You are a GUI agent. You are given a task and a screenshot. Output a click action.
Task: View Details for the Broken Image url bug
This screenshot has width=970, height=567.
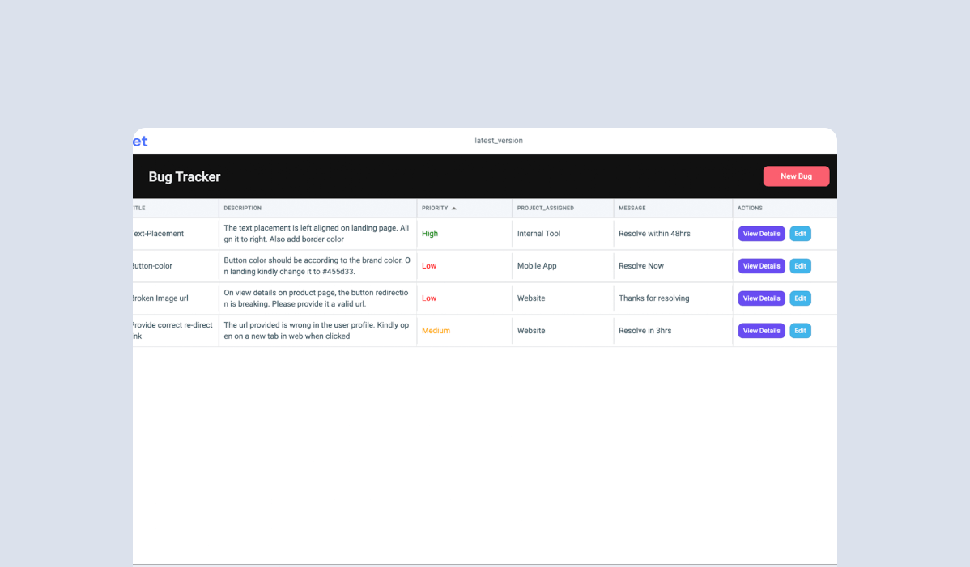(761, 298)
